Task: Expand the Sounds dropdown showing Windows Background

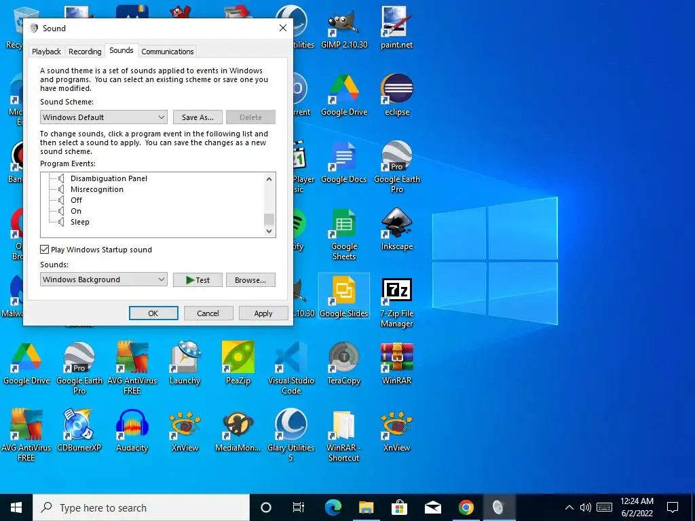Action: point(104,279)
